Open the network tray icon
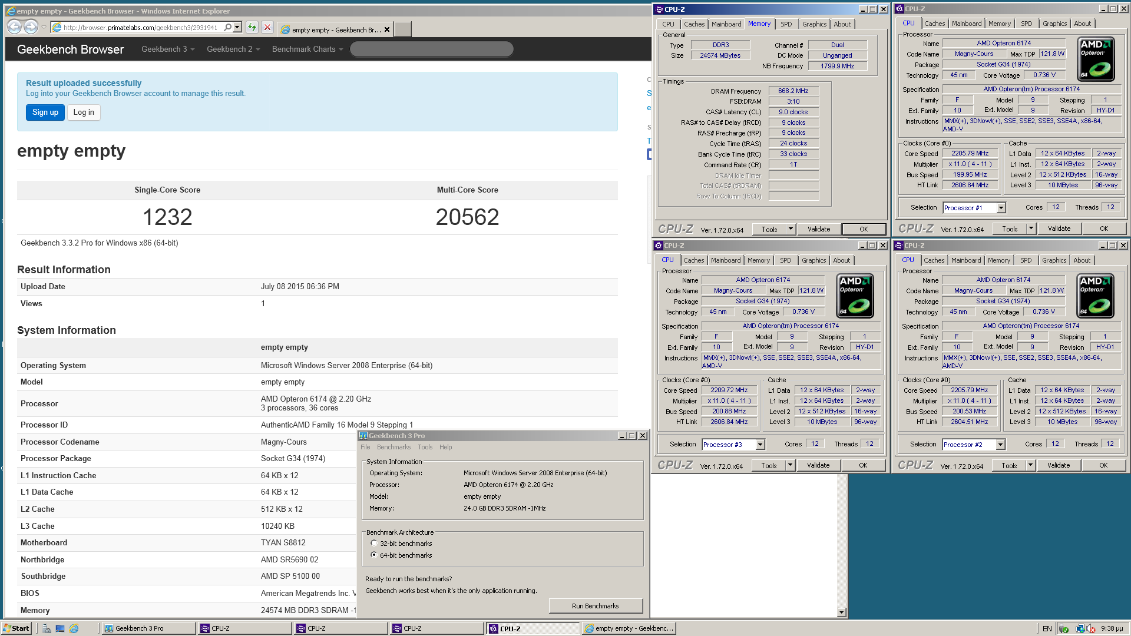The image size is (1131, 636). [1080, 628]
